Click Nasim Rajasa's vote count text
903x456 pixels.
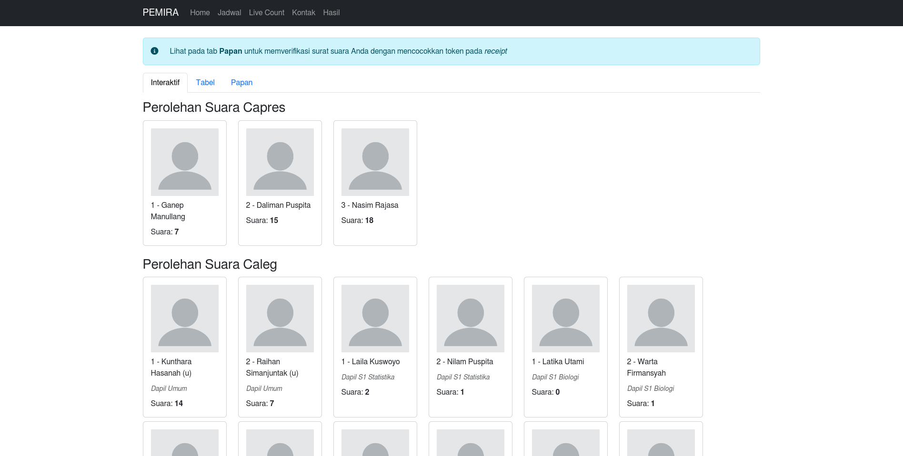357,221
